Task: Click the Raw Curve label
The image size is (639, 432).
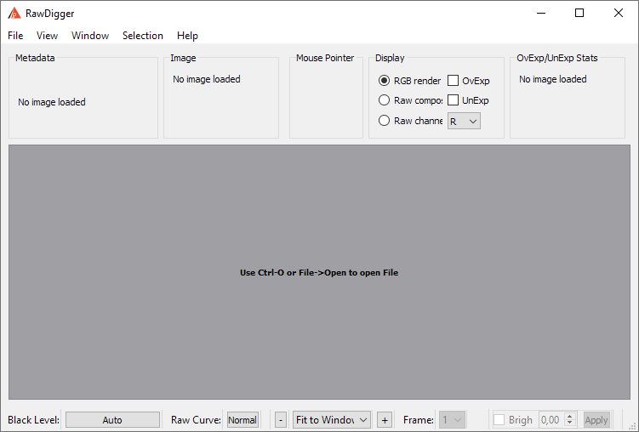Action: click(196, 420)
